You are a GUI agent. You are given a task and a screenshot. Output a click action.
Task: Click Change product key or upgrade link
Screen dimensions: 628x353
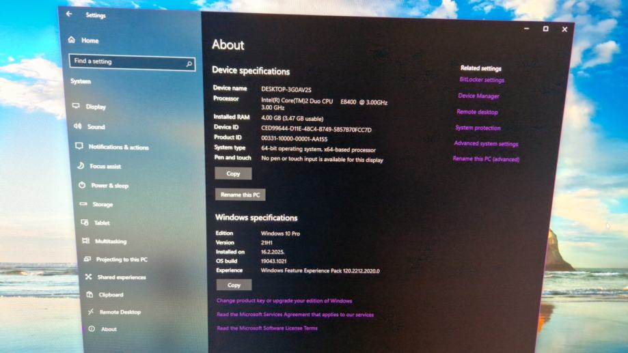pos(284,300)
